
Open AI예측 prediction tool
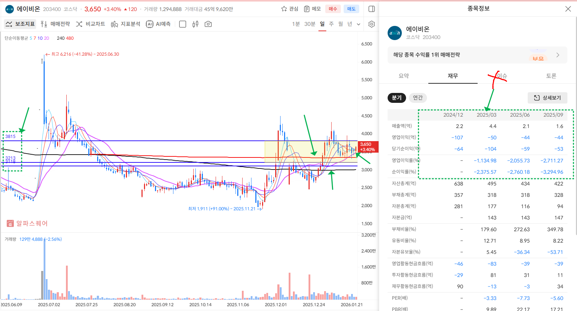click(x=158, y=24)
